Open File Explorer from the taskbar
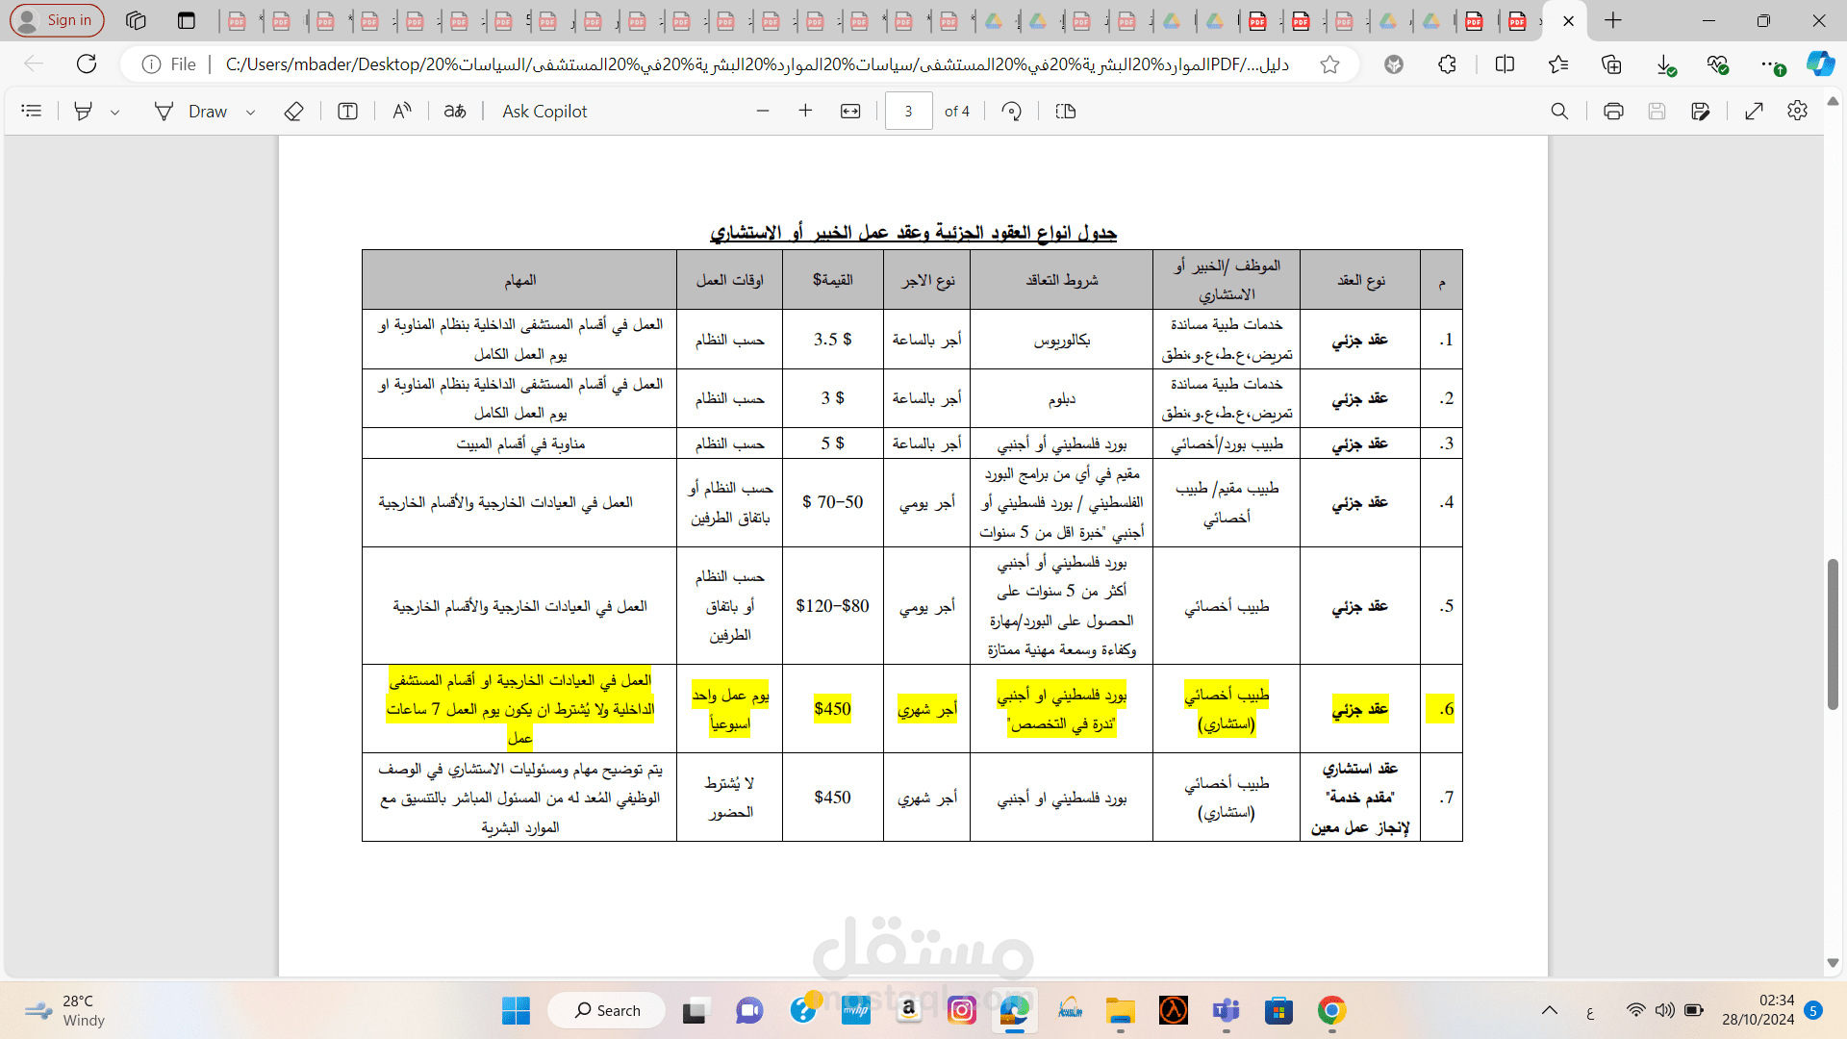The height and width of the screenshot is (1039, 1847). 1120,1010
